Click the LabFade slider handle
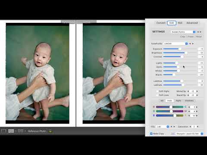Image resolution: width=207 pixels, height=155 pixels. pos(183,85)
